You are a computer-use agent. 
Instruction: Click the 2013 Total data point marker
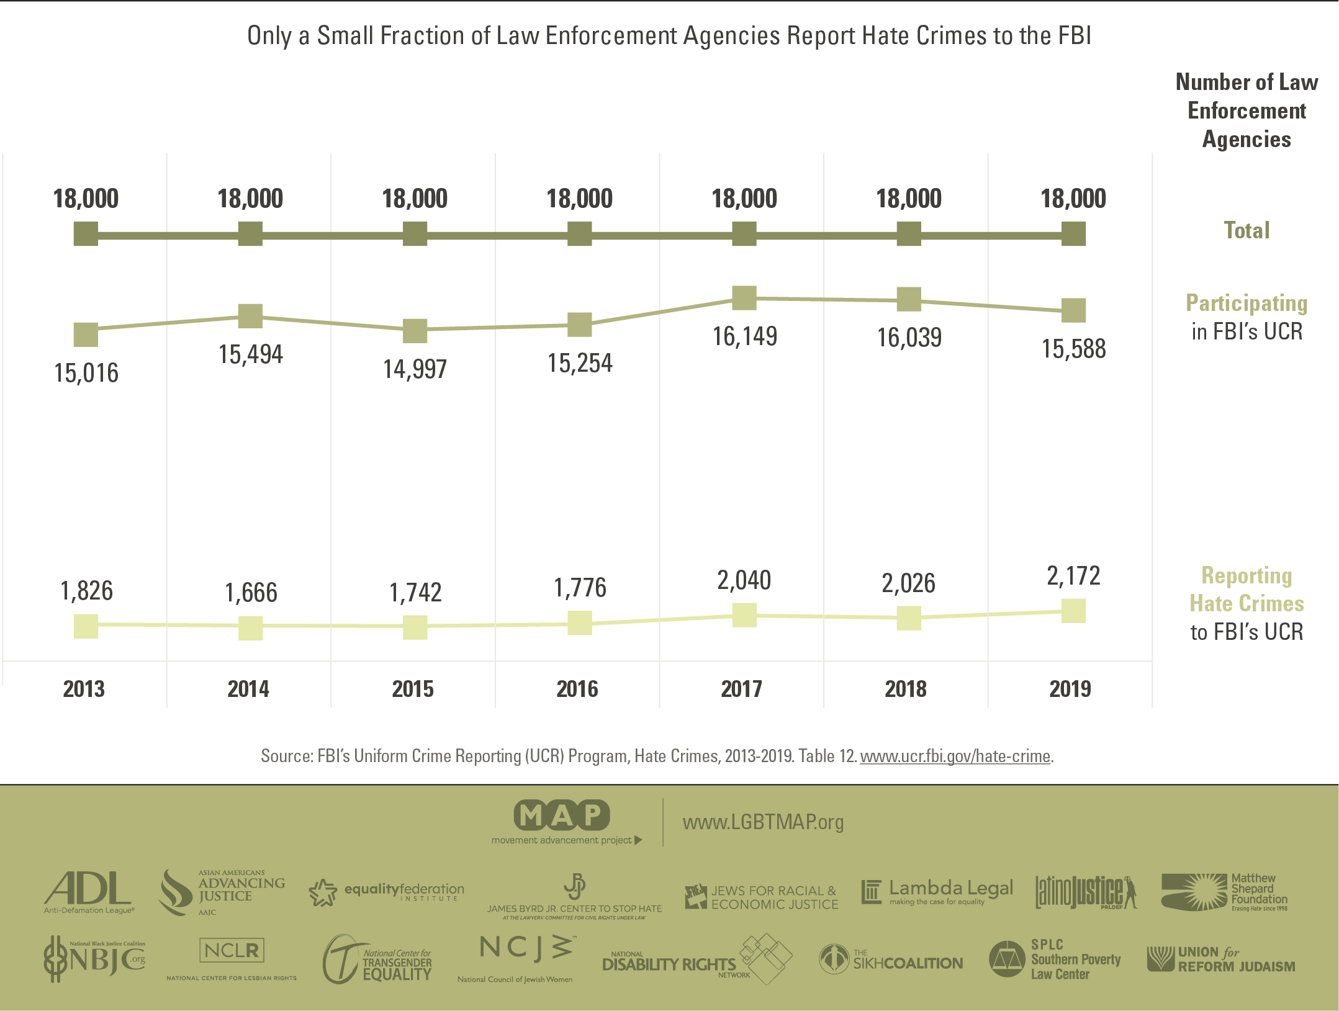(x=86, y=234)
